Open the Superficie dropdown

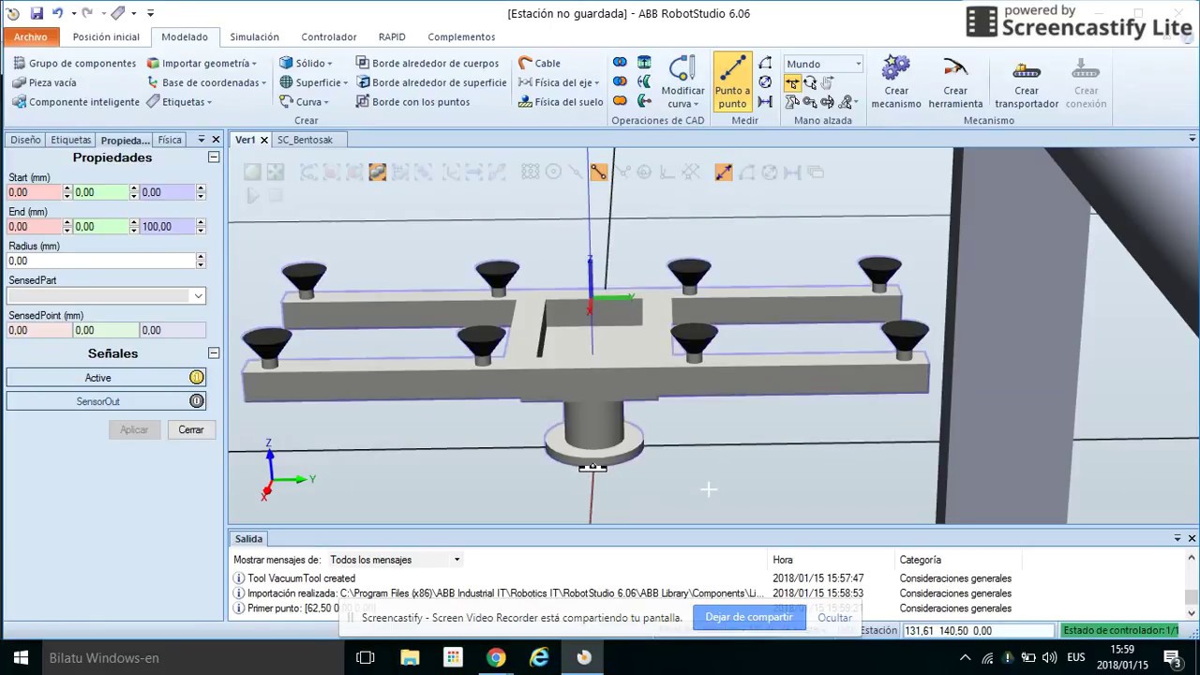[x=313, y=82]
